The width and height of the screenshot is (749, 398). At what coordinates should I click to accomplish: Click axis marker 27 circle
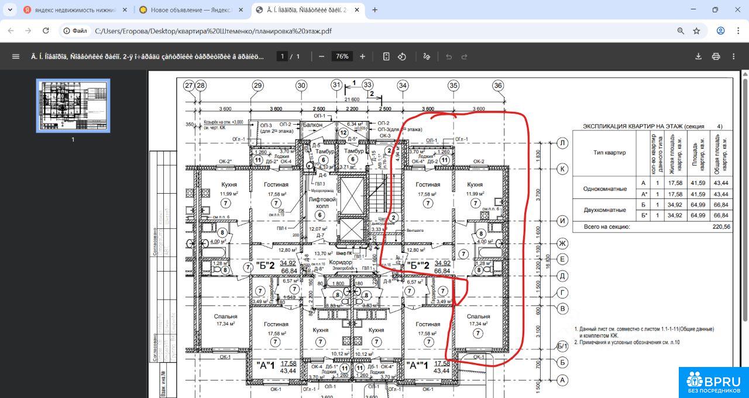point(188,85)
